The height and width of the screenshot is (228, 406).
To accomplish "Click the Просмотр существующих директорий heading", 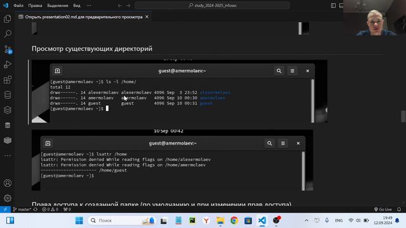I will point(92,49).
